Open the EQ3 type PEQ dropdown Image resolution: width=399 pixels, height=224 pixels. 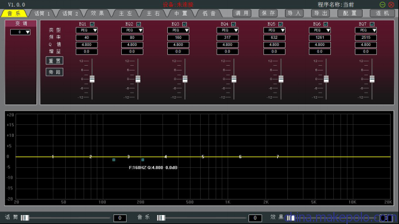[x=179, y=30]
